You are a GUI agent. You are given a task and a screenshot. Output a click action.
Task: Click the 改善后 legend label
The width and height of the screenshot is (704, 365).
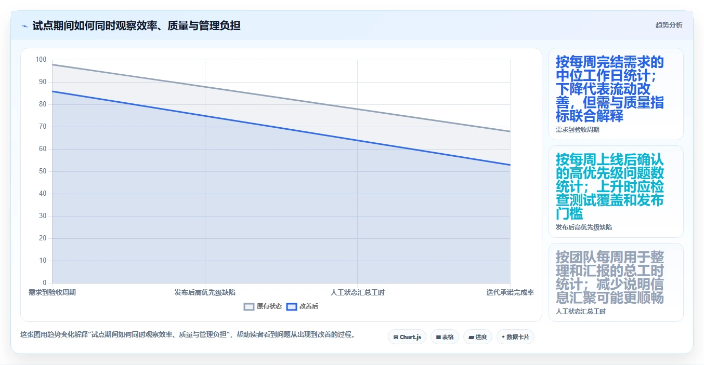pos(309,307)
